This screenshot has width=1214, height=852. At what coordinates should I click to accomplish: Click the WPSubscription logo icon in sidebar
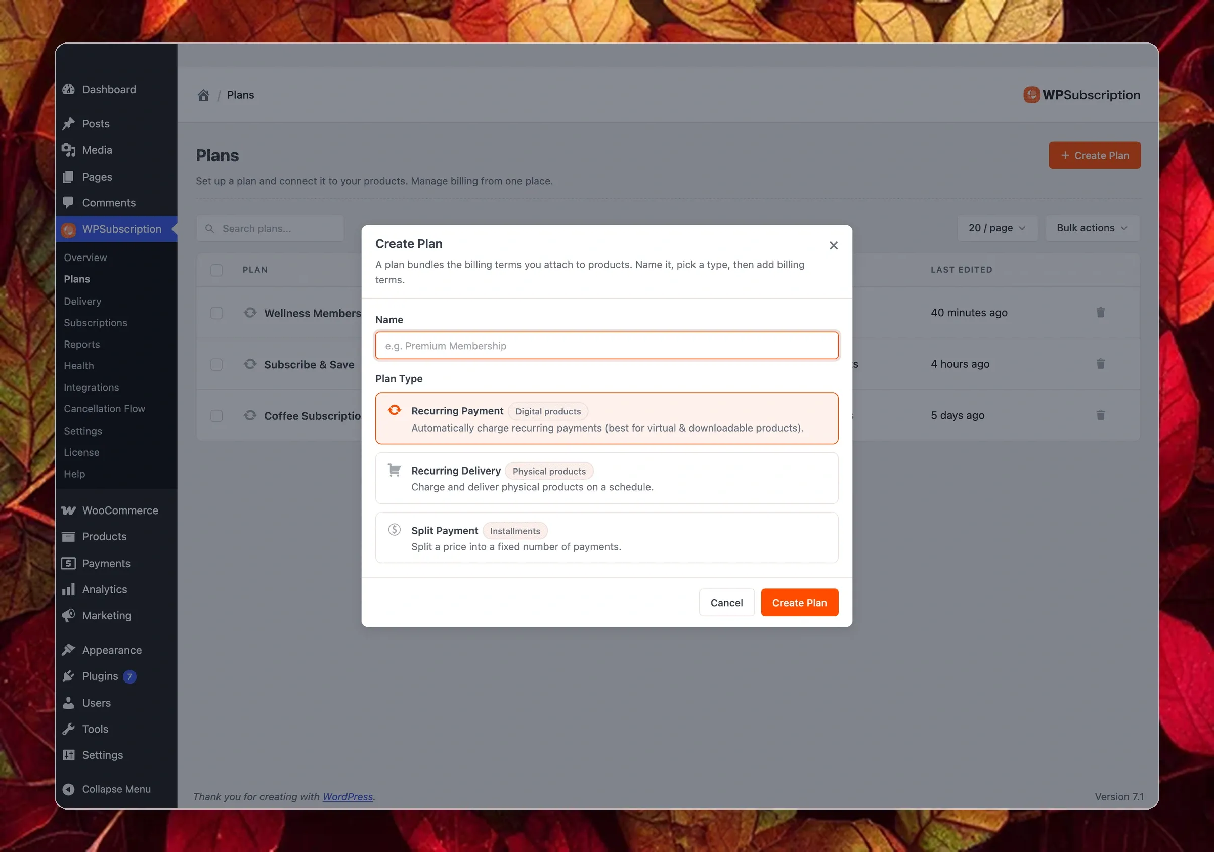(68, 229)
